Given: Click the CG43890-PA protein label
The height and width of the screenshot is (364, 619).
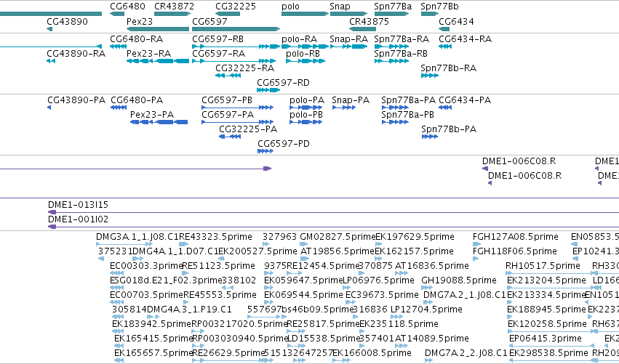Looking at the screenshot, I should [76, 100].
